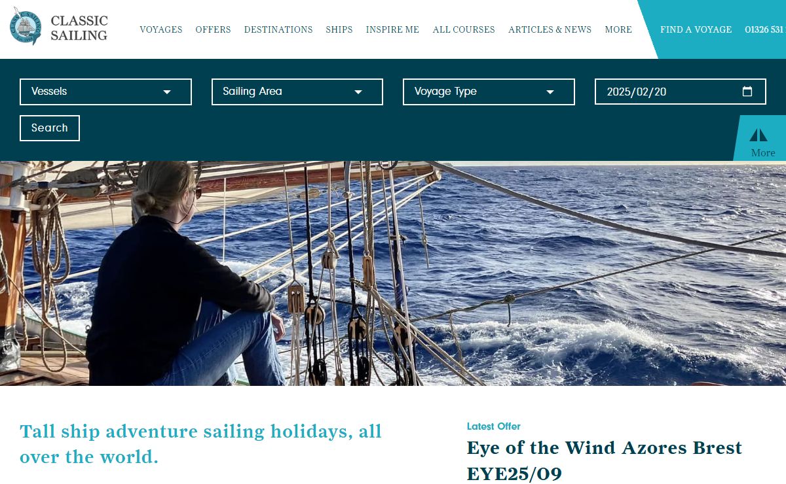Image resolution: width=786 pixels, height=484 pixels.
Task: Click the Find a Voyage link
Action: click(696, 29)
